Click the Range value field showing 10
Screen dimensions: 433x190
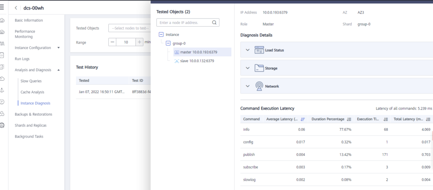pyautogui.click(x=126, y=42)
